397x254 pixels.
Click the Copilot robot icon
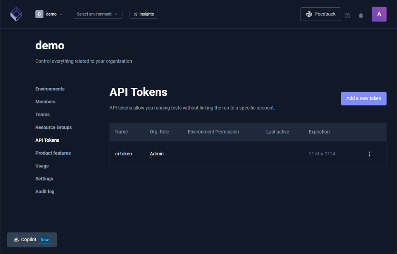coord(16,240)
